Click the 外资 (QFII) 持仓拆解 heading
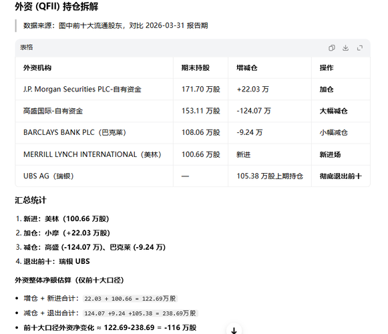 pos(56,7)
